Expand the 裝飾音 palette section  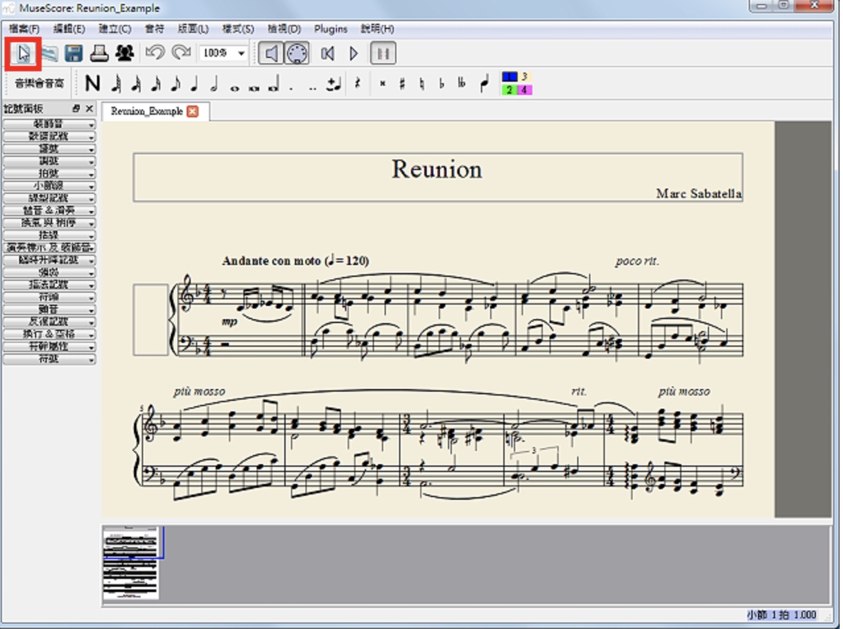(x=49, y=124)
